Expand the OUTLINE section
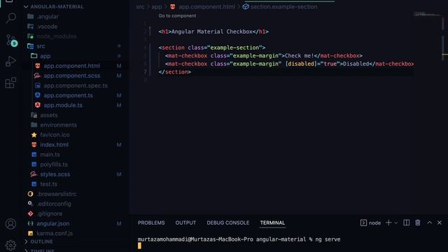The image size is (448, 252). (26, 241)
